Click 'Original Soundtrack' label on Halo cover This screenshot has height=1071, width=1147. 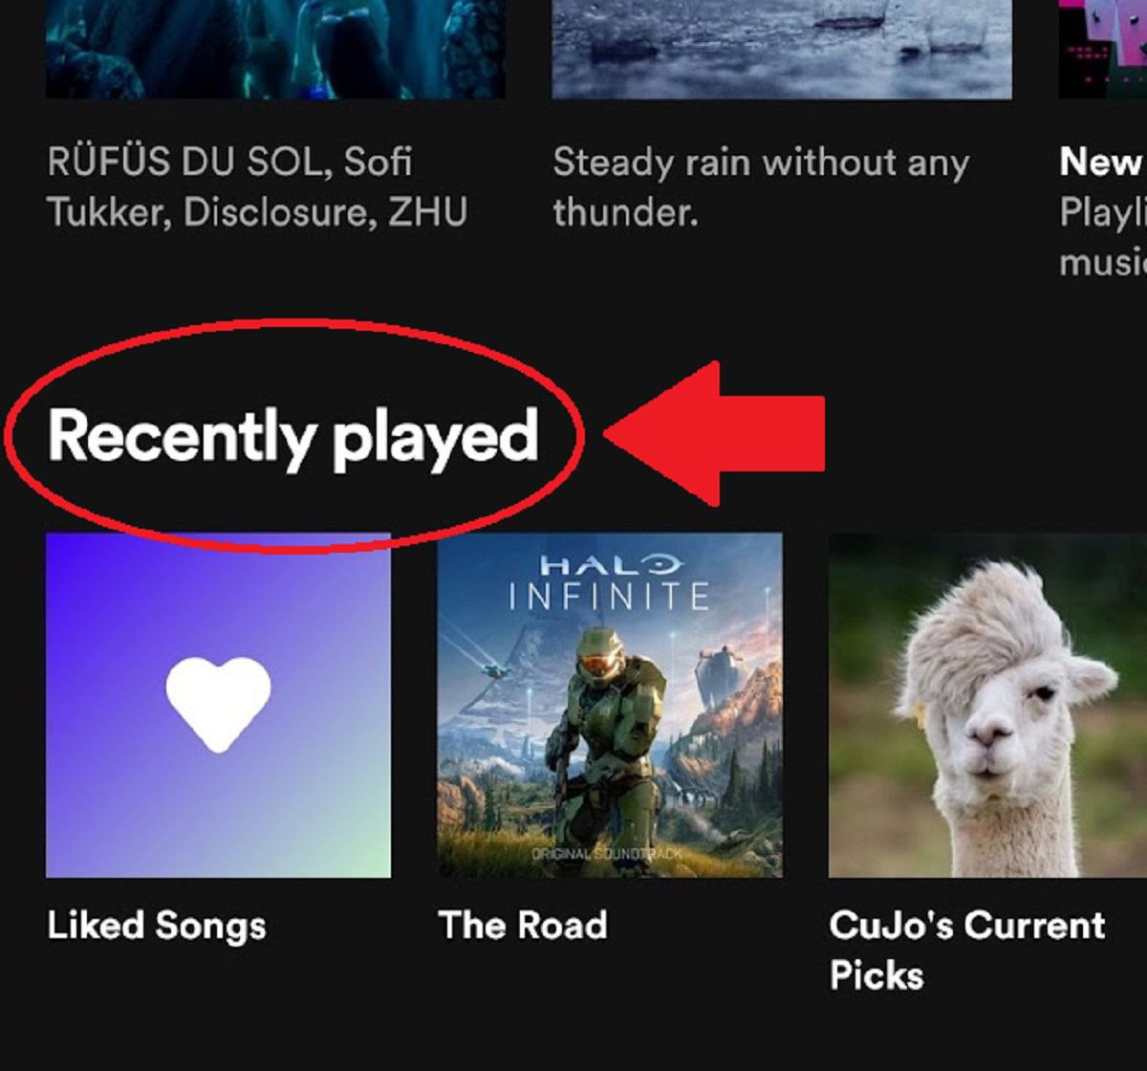tap(608, 854)
